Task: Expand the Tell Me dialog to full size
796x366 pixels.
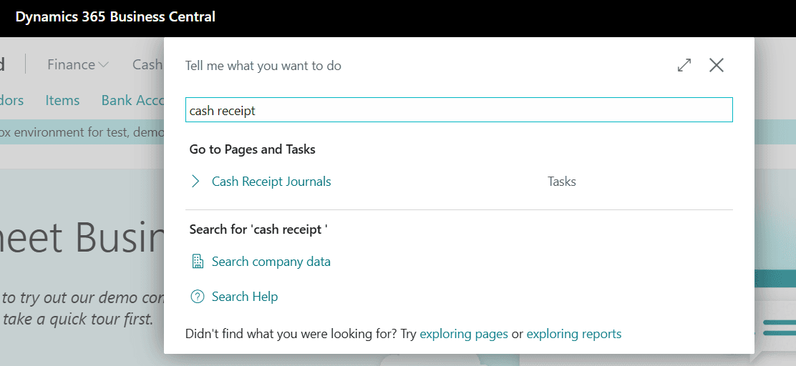Action: 684,65
